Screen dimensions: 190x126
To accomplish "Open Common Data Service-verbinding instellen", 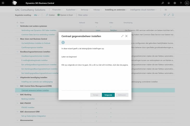I will 38,34.
